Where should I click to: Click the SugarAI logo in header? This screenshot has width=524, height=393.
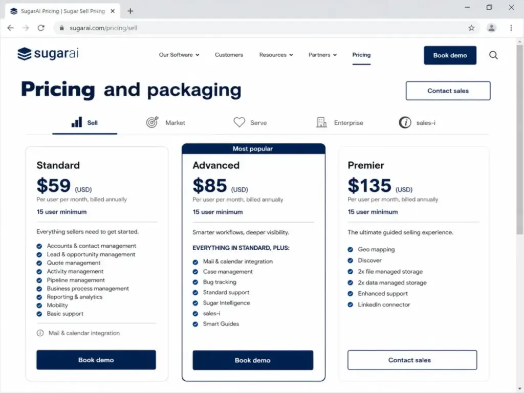(x=48, y=53)
